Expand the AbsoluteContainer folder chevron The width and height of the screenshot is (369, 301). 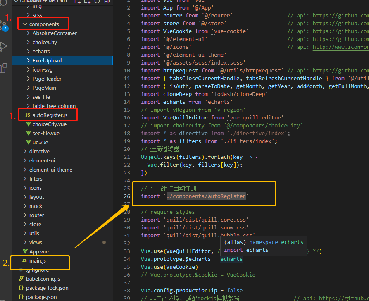[x=28, y=33]
